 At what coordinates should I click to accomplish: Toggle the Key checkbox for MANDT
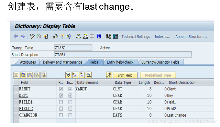click(x=61, y=89)
